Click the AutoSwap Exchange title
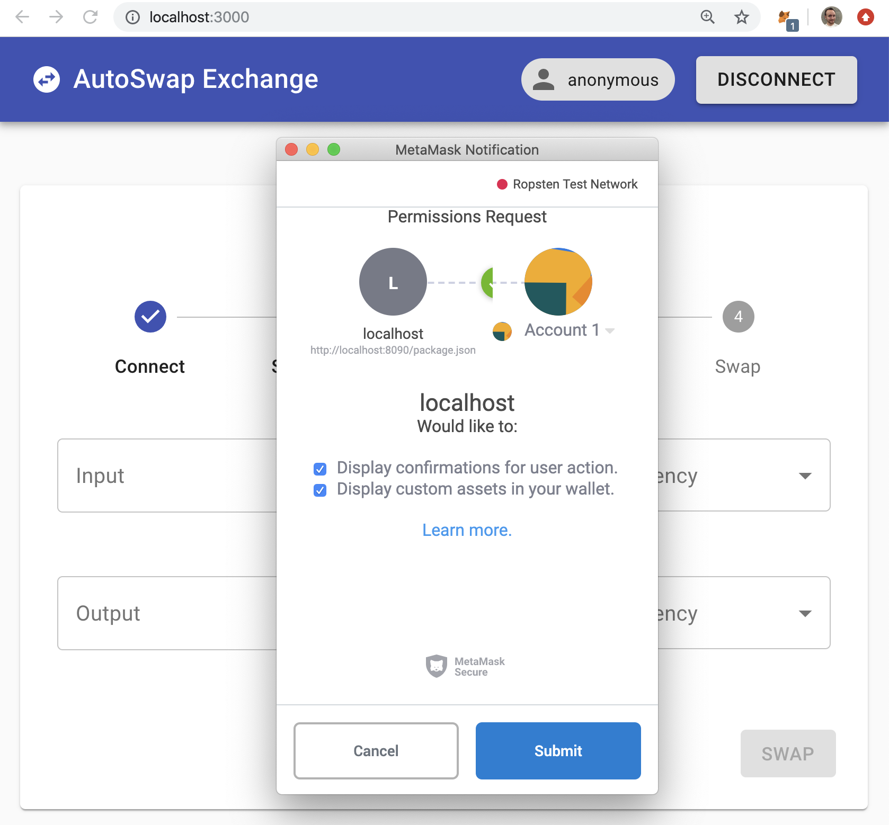Viewport: 889px width, 825px height. (196, 79)
